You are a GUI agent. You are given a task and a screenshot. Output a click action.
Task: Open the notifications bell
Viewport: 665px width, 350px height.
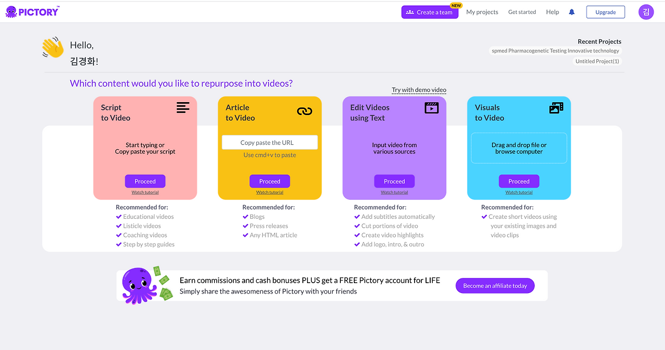pos(571,12)
